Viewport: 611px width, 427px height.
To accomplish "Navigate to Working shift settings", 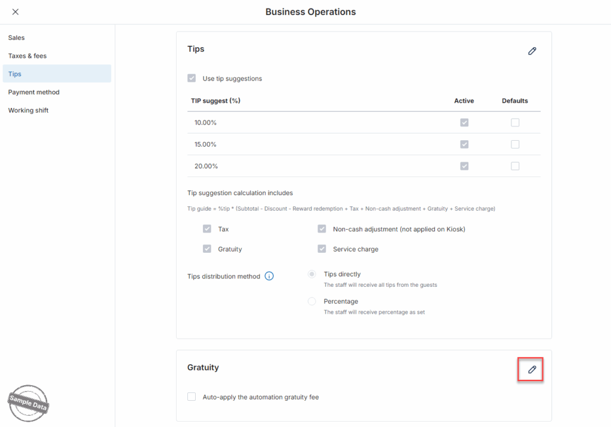I will click(x=29, y=110).
